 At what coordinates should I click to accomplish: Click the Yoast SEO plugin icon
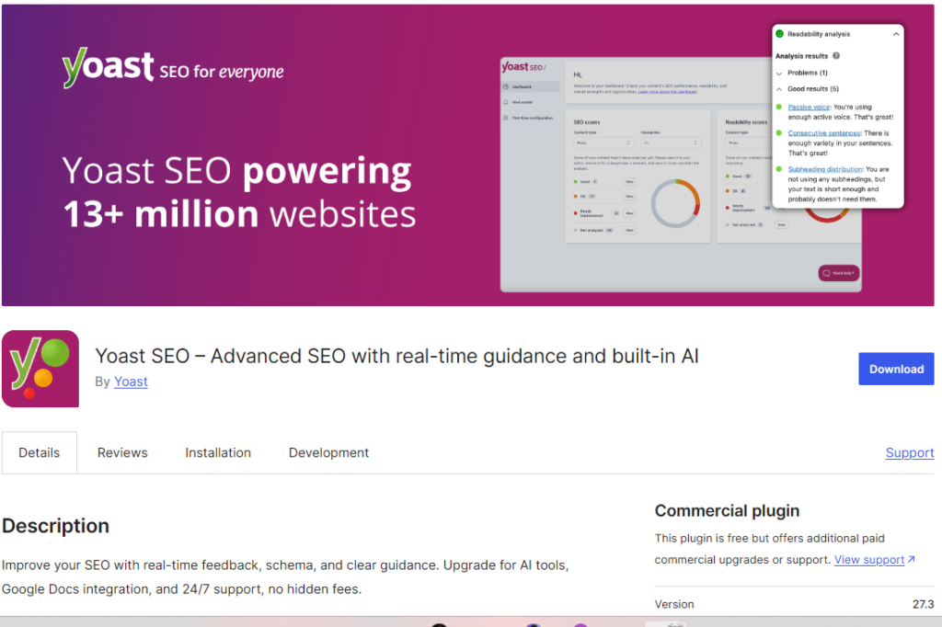[x=40, y=369]
